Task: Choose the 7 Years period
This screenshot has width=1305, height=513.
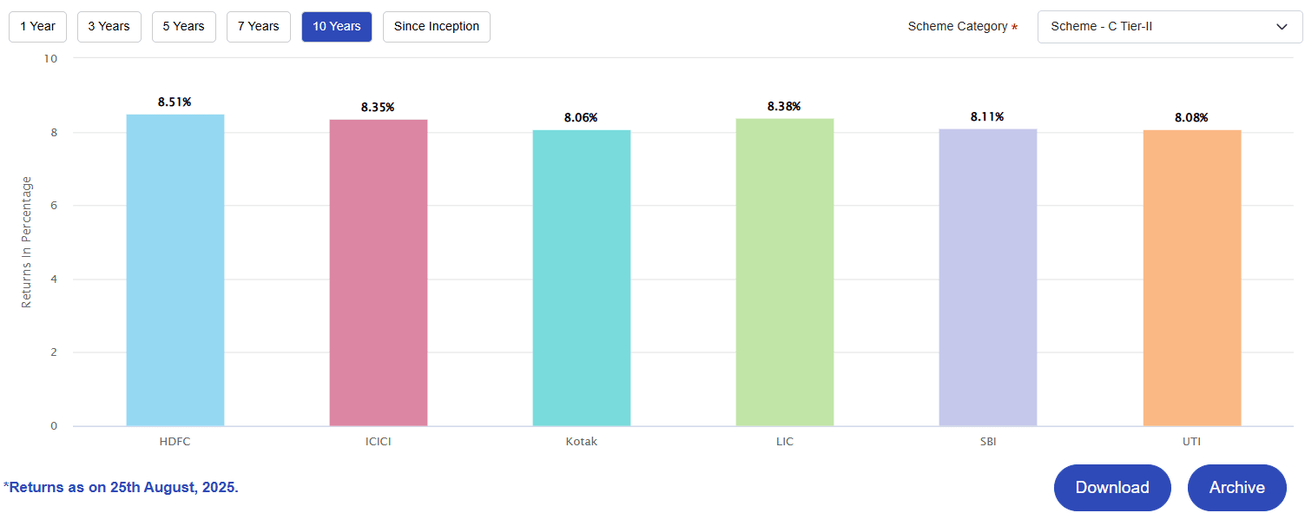Action: (x=258, y=27)
